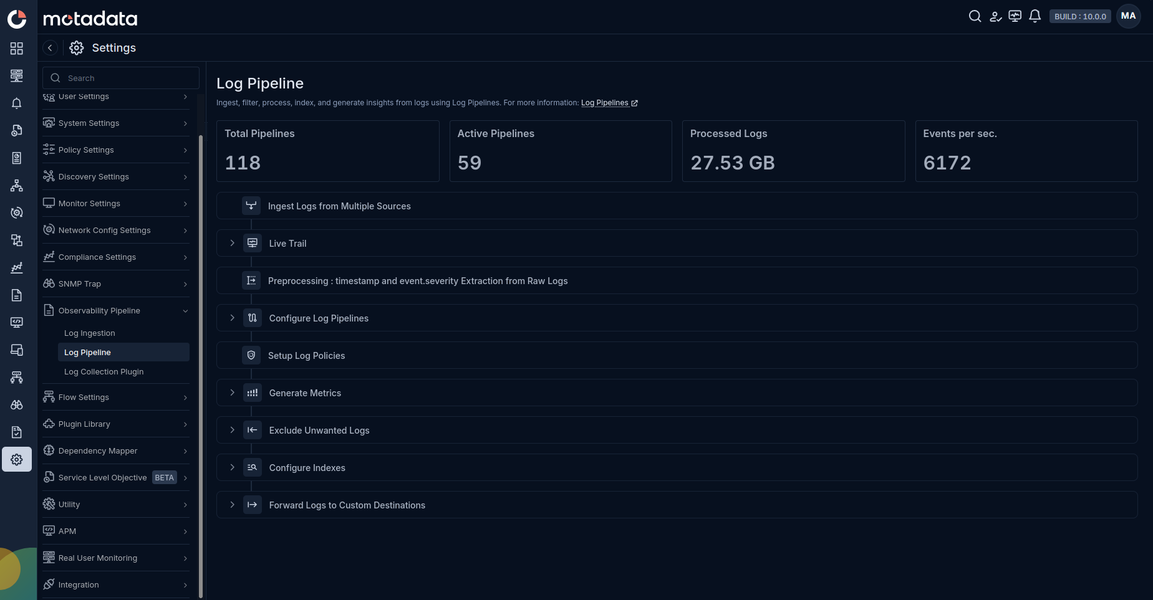1153x600 pixels.
Task: Open the alerts bell in left rail
Action: click(17, 103)
